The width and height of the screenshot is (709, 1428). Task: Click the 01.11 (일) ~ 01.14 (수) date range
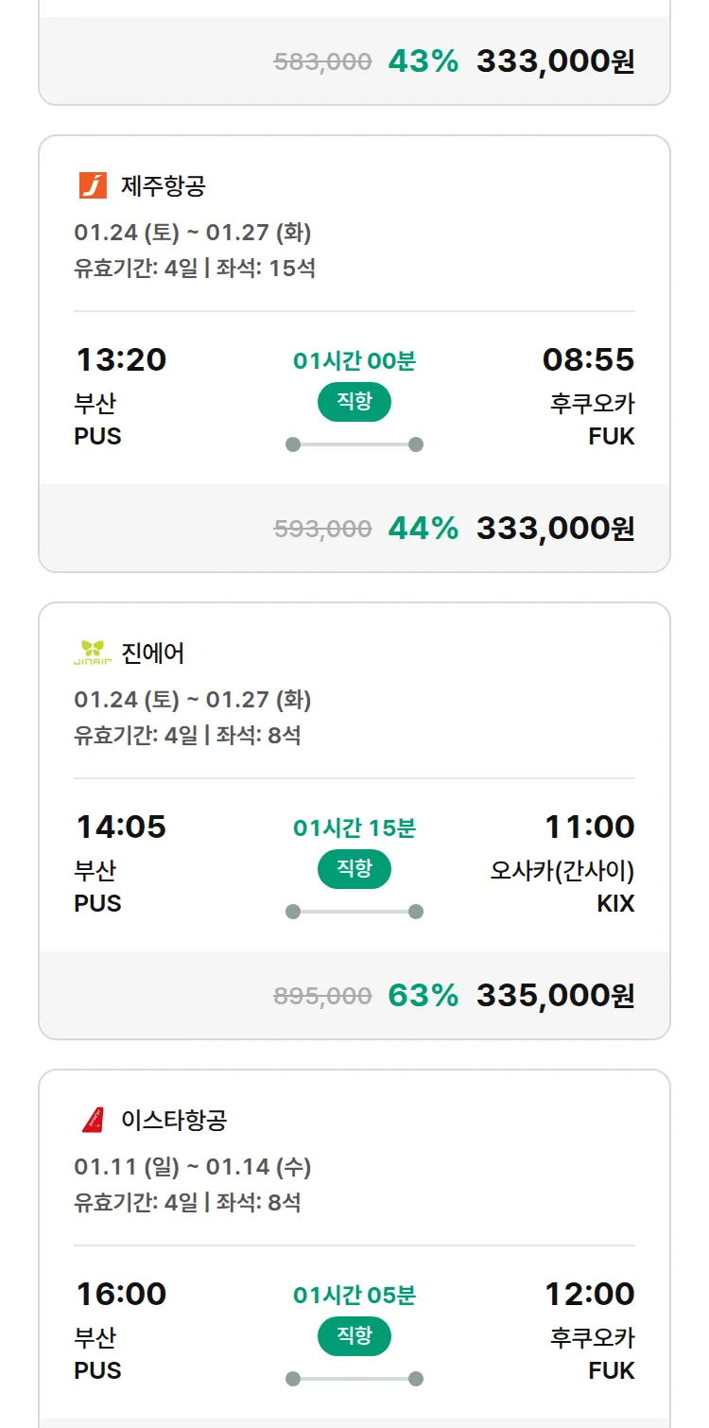point(193,1167)
